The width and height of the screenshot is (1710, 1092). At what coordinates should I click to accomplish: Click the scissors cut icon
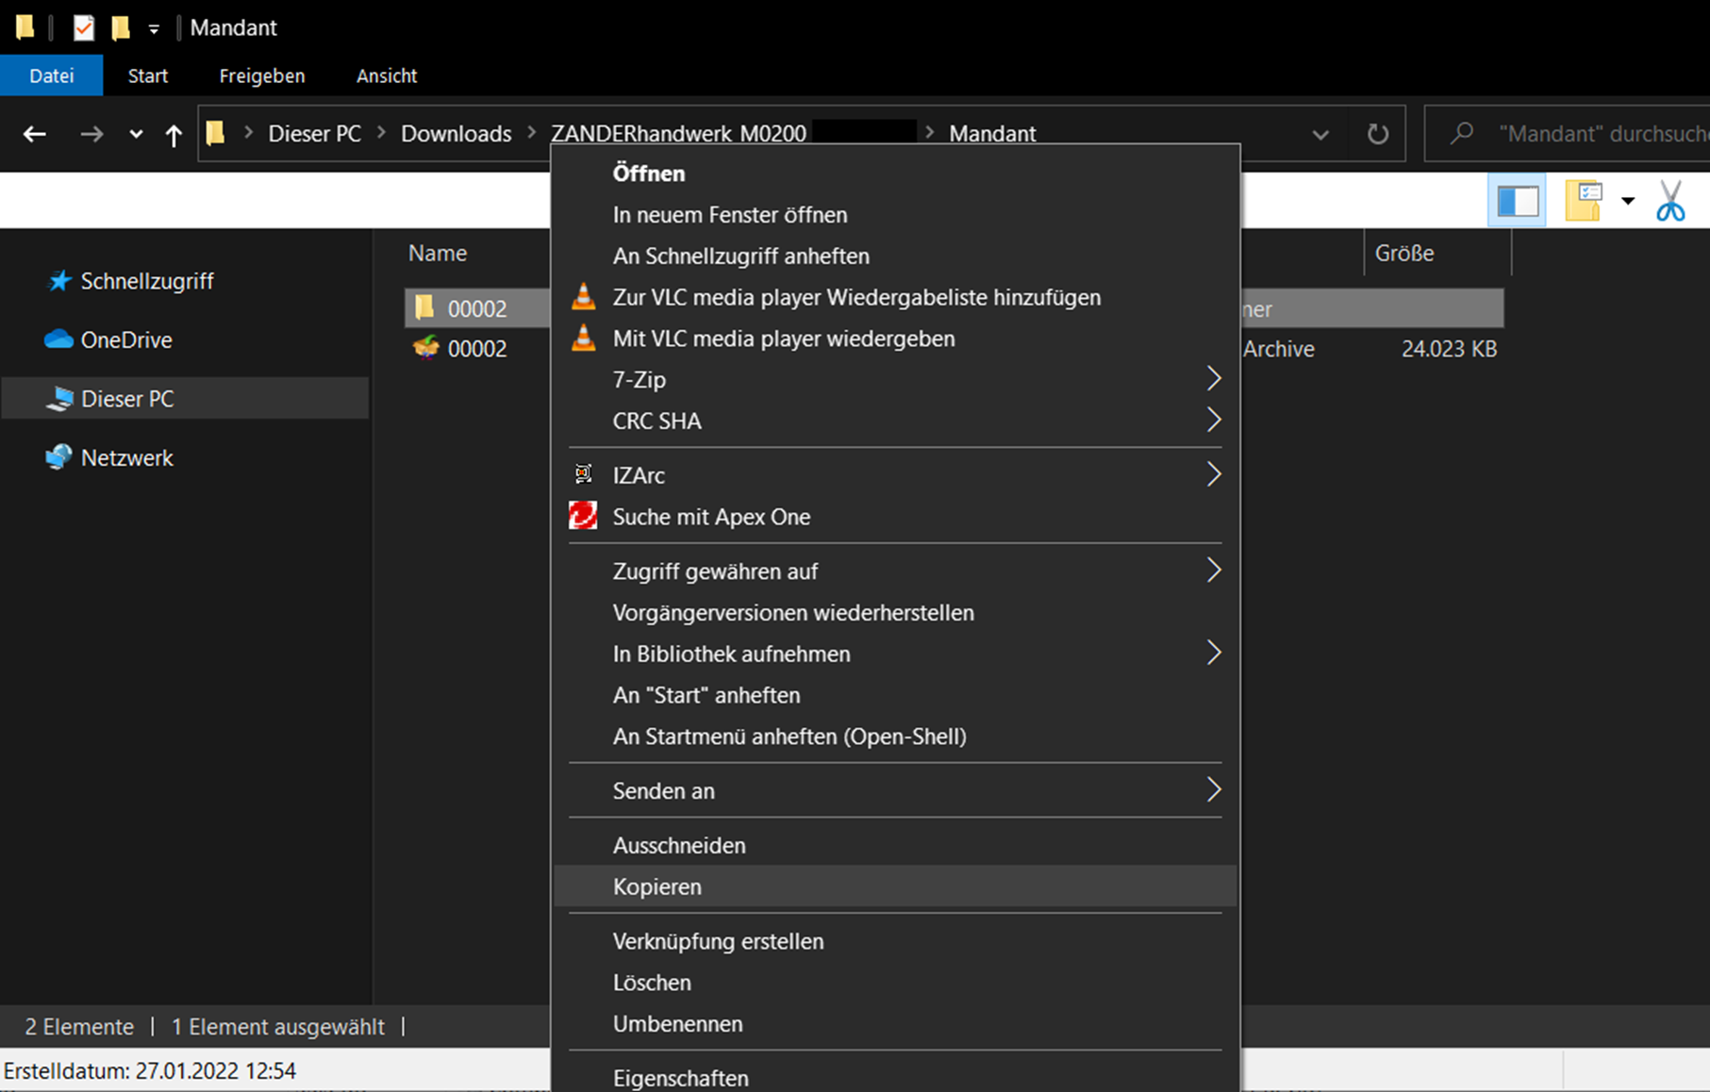coord(1669,201)
